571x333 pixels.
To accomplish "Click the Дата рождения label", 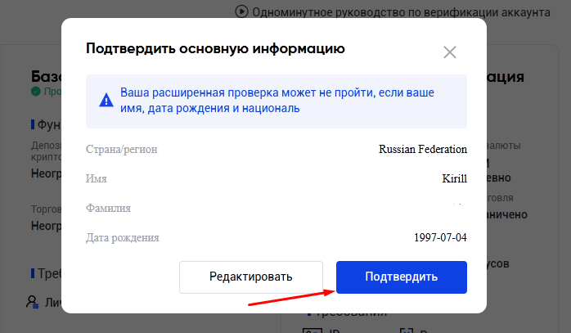I will 123,237.
